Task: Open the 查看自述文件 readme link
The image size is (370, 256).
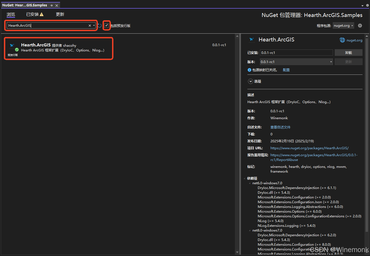Action: 280,127
